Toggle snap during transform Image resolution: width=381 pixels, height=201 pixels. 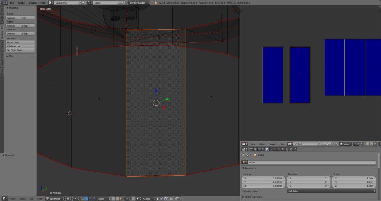pos(134,198)
